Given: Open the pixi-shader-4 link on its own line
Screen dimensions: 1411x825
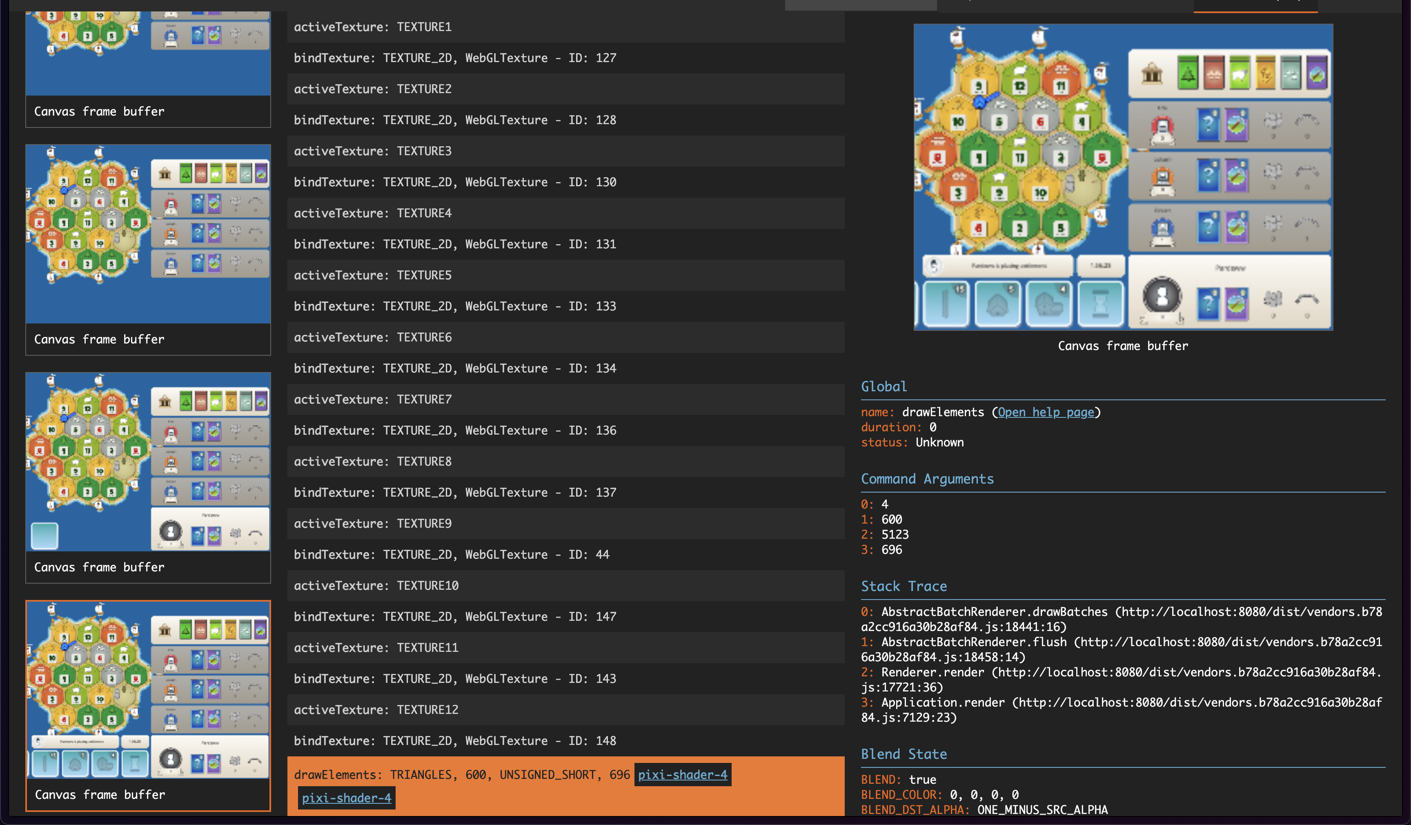Looking at the screenshot, I should point(347,798).
